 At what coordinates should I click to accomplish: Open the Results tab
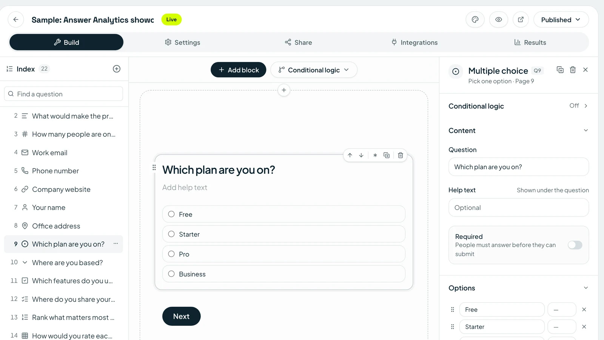[530, 42]
